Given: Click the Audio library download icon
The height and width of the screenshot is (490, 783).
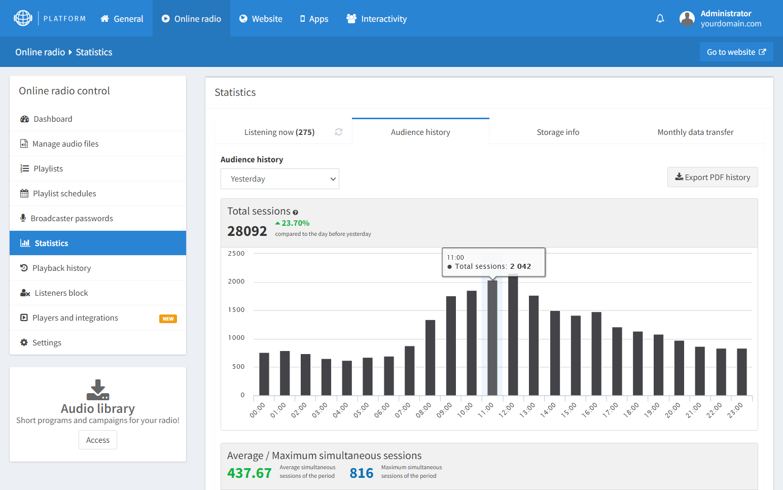Looking at the screenshot, I should click(97, 391).
